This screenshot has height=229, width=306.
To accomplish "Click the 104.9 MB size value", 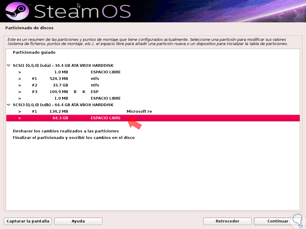I will [x=59, y=92].
